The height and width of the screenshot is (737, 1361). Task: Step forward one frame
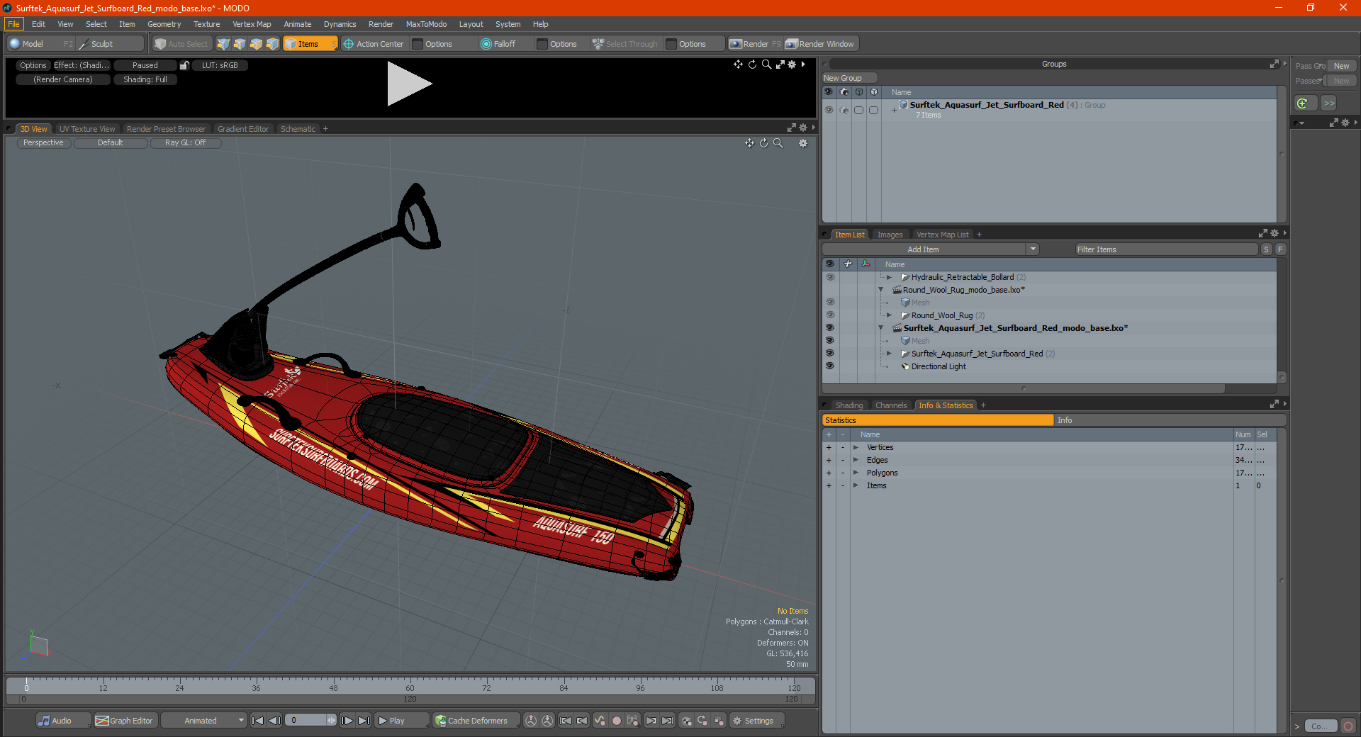[x=347, y=721]
